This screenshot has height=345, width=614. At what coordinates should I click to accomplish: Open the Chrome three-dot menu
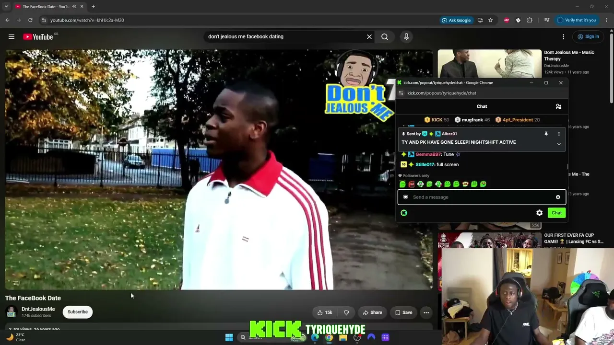pos(607,20)
